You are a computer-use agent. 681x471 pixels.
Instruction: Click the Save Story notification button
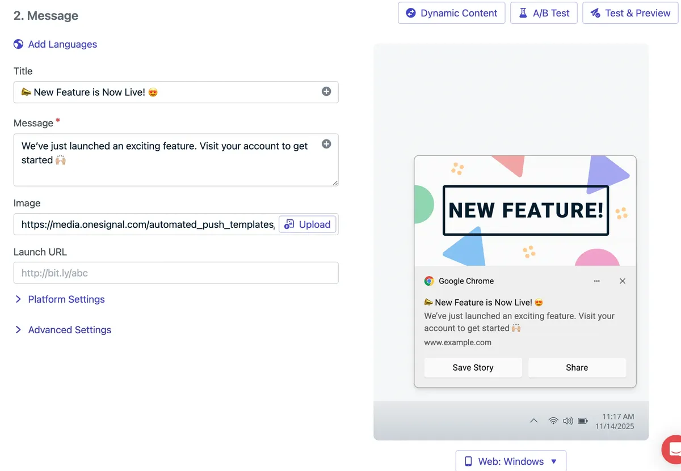(x=473, y=368)
